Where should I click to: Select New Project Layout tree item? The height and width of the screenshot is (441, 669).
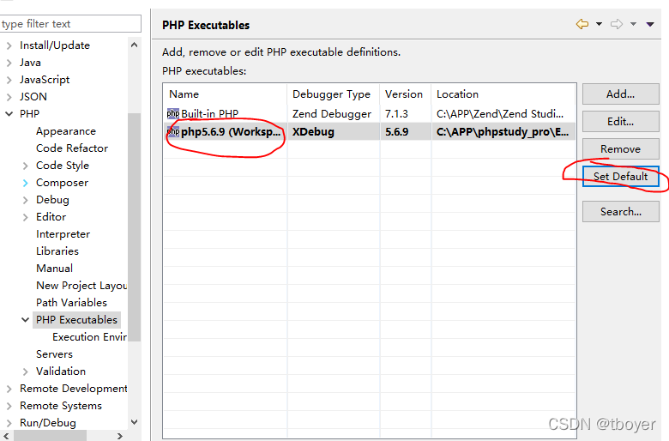81,285
